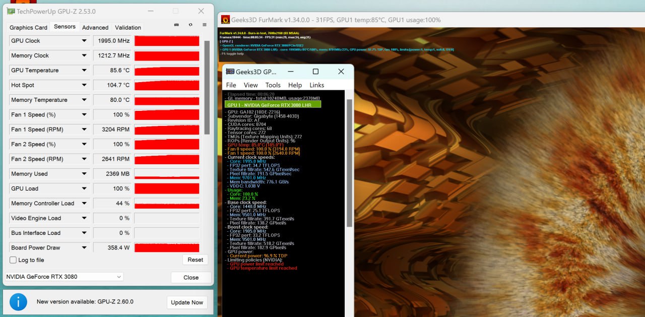Close the GPU-Z window via X

[201, 11]
